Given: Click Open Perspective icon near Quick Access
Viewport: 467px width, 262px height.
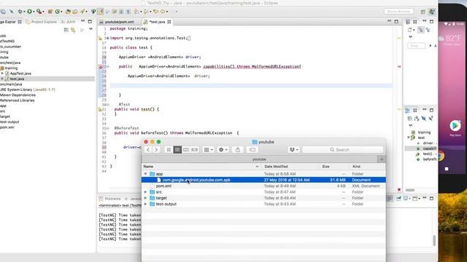Looking at the screenshot, I should coord(423,12).
